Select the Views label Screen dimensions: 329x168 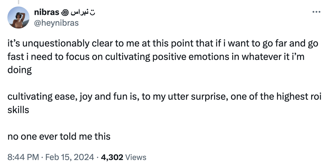click(136, 157)
